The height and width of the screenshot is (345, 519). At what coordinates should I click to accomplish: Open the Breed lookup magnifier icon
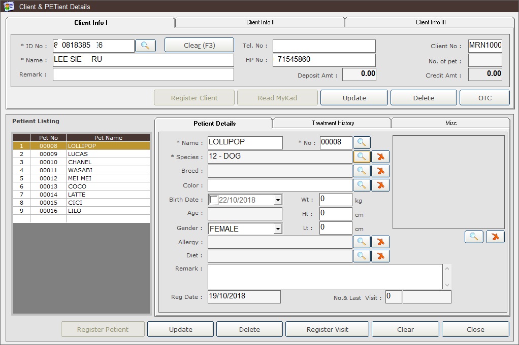[x=361, y=171]
